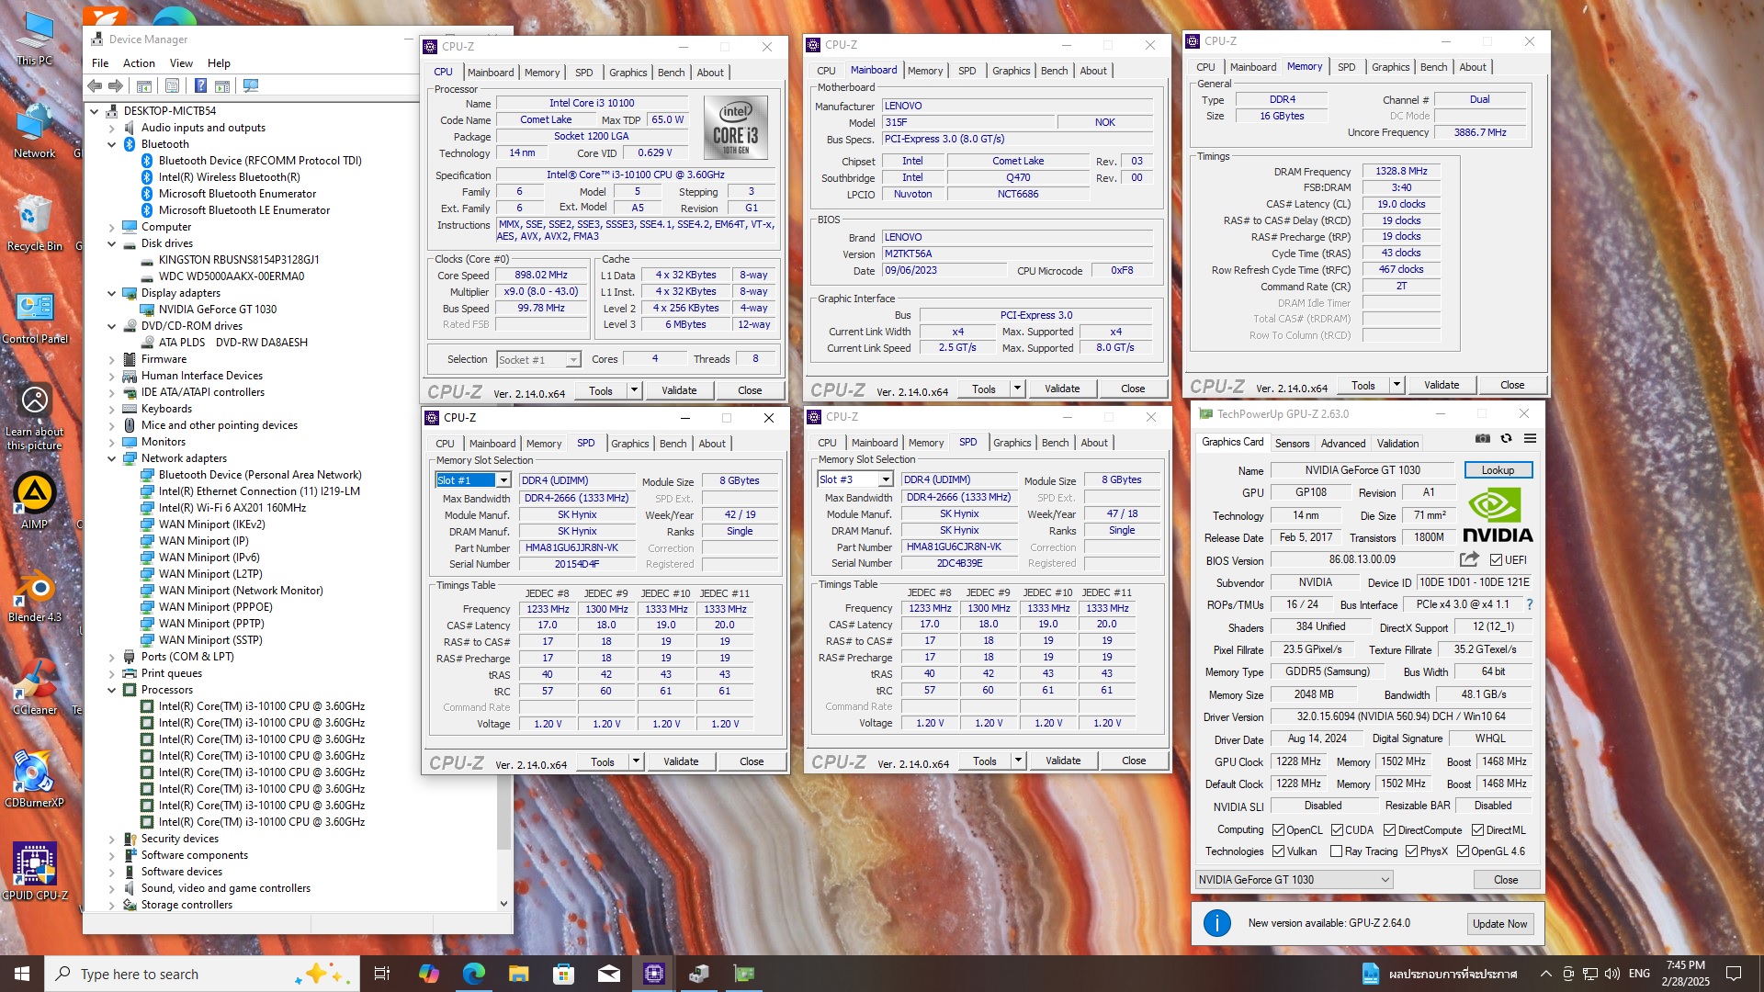Open Microsoft Edge from the taskbar
This screenshot has width=1764, height=992.
click(474, 974)
